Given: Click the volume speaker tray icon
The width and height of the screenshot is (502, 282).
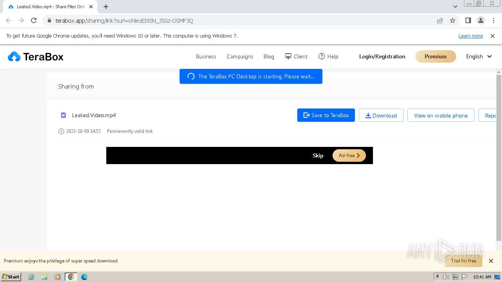Looking at the screenshot, I should (x=446, y=277).
